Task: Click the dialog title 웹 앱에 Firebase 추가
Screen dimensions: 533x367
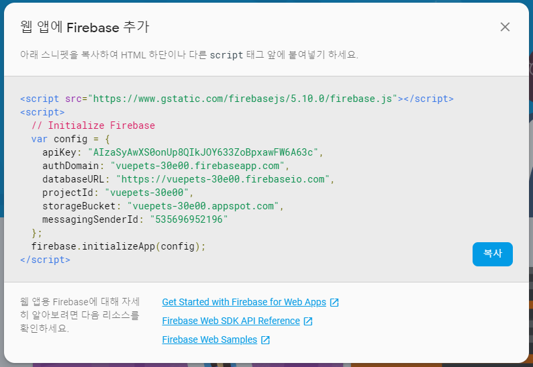Action: pos(85,28)
